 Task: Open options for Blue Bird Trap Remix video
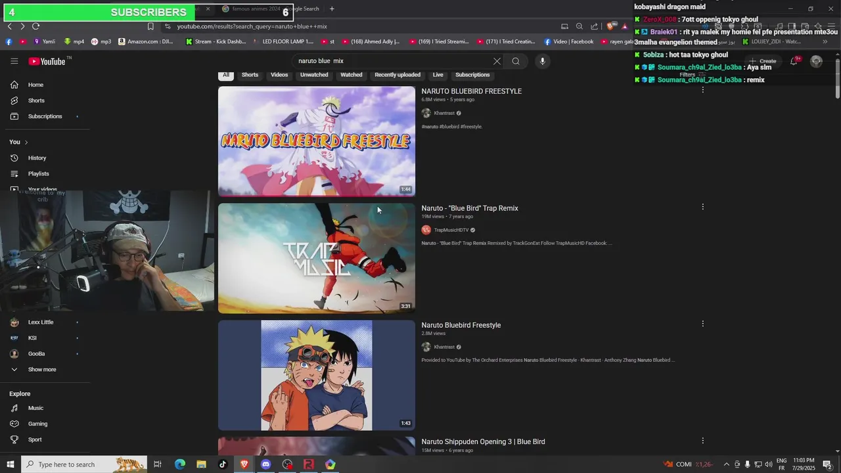tap(702, 207)
